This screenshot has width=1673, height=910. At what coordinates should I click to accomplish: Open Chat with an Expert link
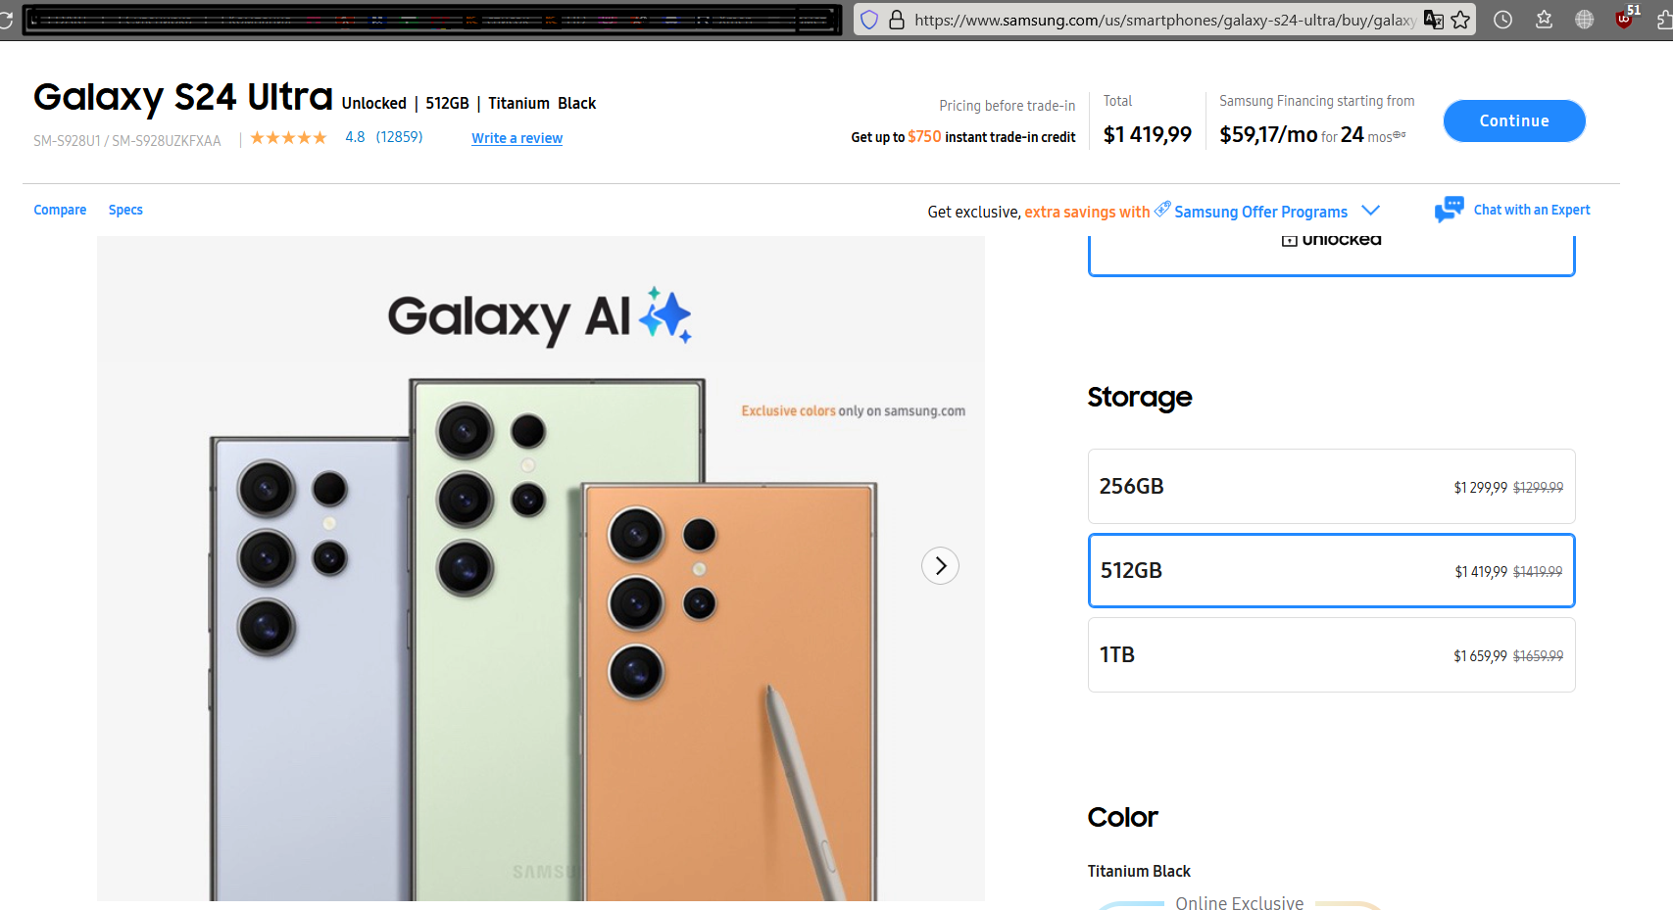pyautogui.click(x=1532, y=210)
